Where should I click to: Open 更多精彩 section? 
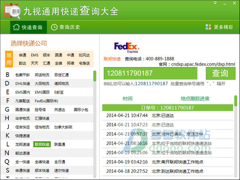point(219,27)
